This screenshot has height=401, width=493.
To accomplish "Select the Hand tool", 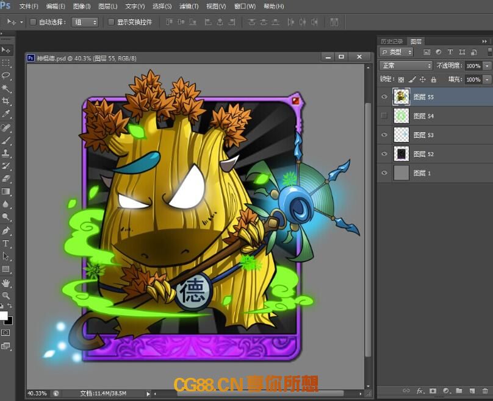I will 5,283.
